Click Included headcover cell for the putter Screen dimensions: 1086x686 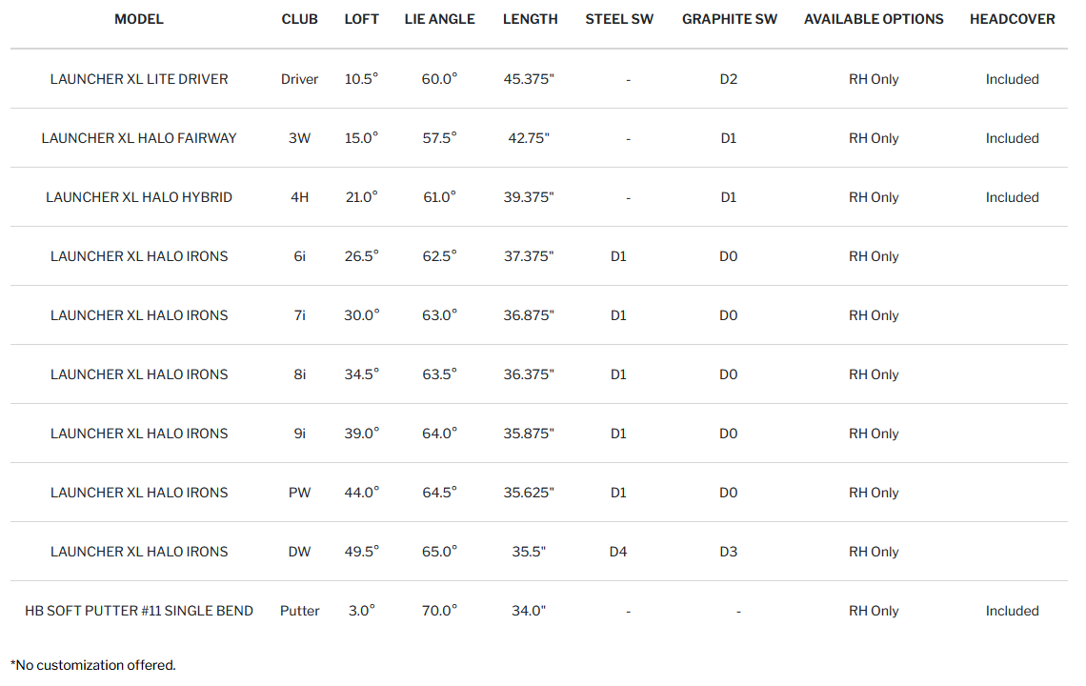[x=1012, y=611]
